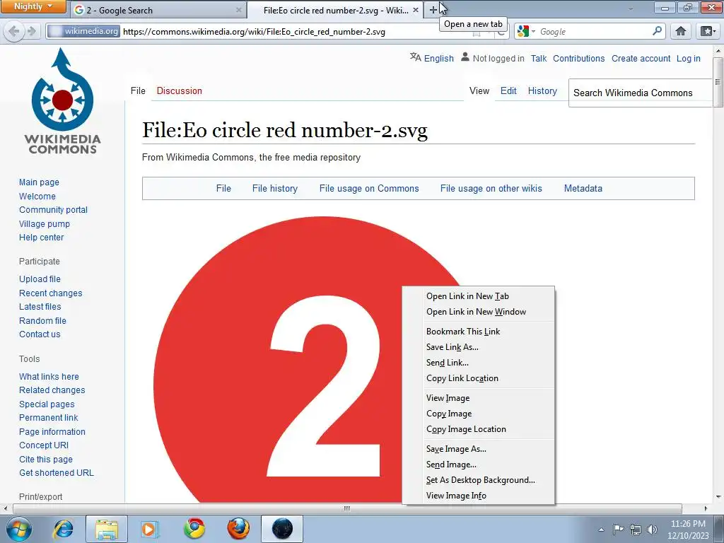Open the Random file link
Viewport: 724px width, 543px height.
(x=42, y=320)
